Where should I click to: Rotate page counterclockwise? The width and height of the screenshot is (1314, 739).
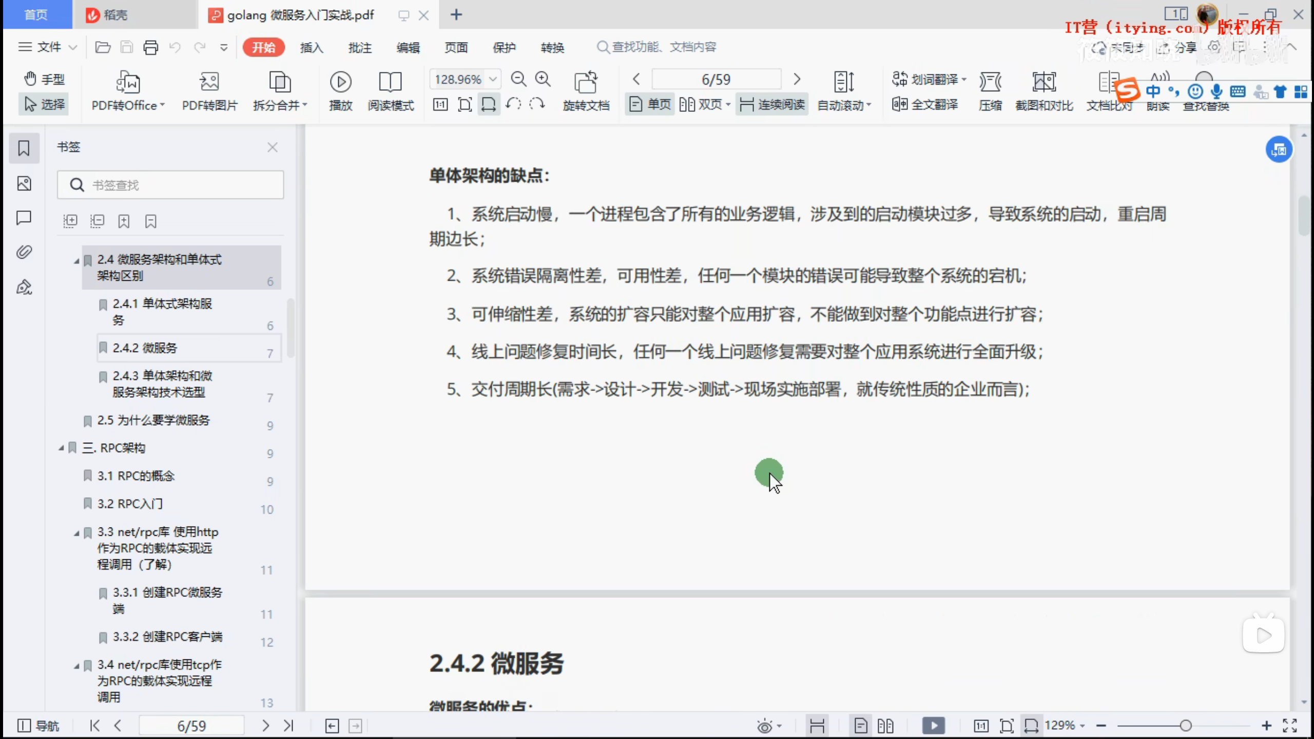click(513, 105)
